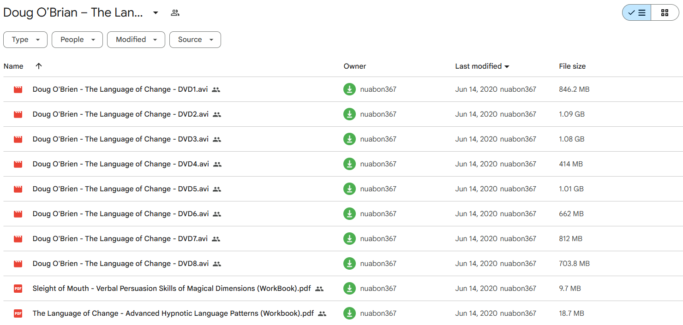This screenshot has height=325, width=683.
Task: Click the shared-people icon beside Sleight of Mouth workbook
Action: coord(319,289)
